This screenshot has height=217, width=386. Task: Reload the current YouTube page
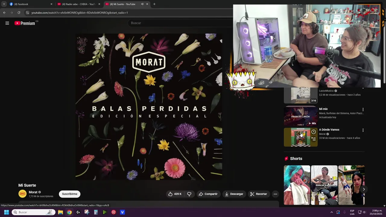pyautogui.click(x=19, y=13)
